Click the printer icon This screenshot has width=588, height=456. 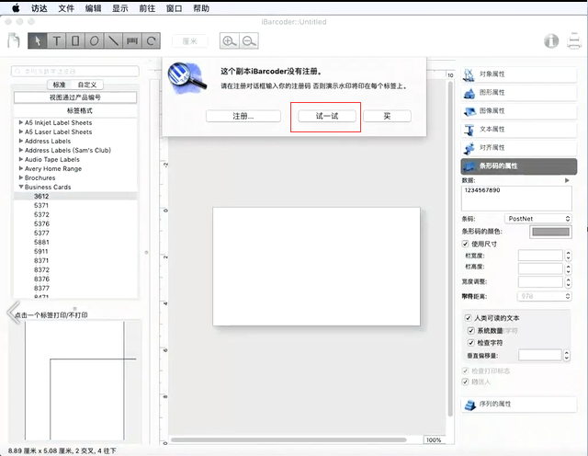(573, 40)
